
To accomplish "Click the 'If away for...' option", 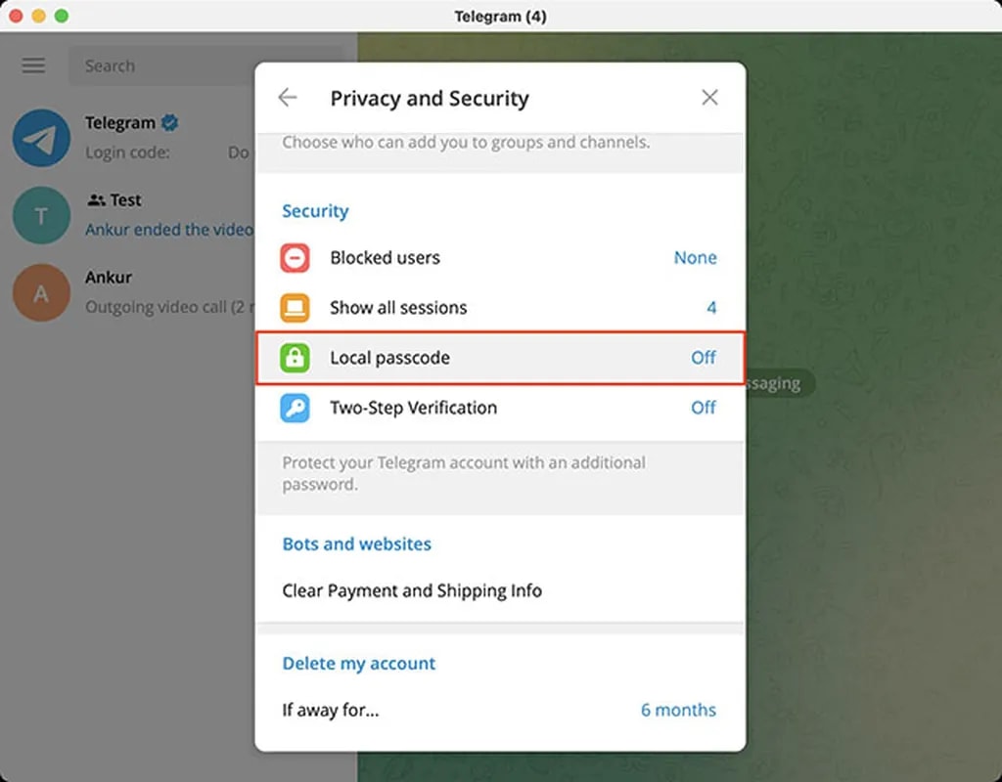I will click(x=331, y=711).
